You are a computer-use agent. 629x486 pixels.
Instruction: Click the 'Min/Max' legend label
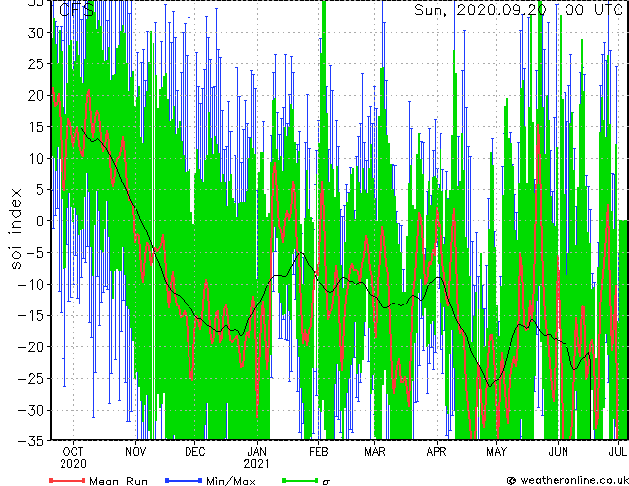pyautogui.click(x=231, y=481)
